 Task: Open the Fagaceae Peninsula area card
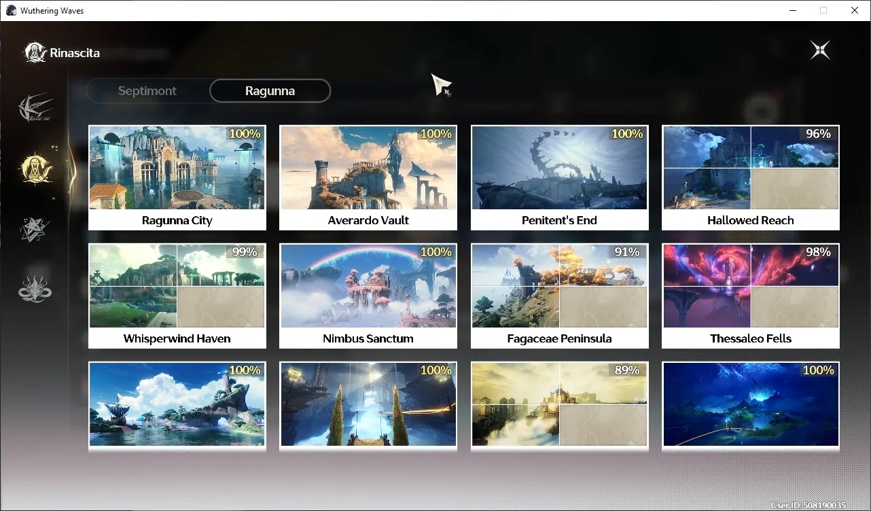[559, 296]
